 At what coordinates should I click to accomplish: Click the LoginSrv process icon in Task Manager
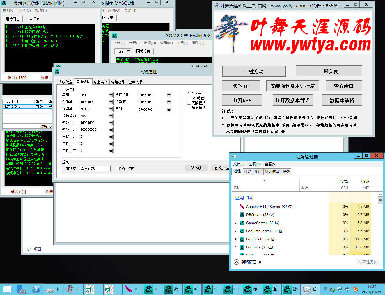point(242,247)
